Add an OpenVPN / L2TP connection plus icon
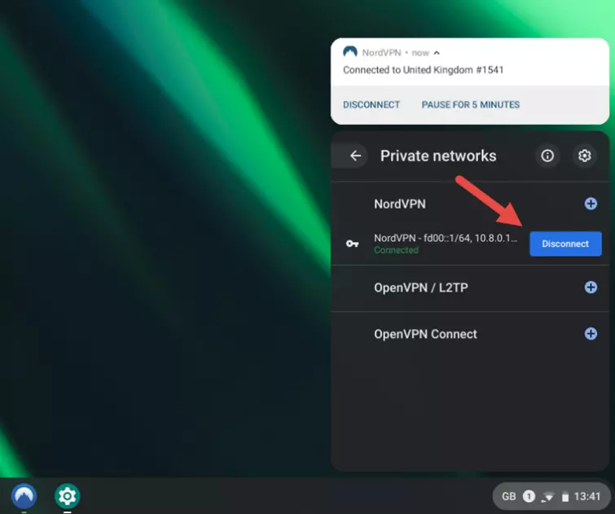The image size is (615, 514). pos(591,288)
